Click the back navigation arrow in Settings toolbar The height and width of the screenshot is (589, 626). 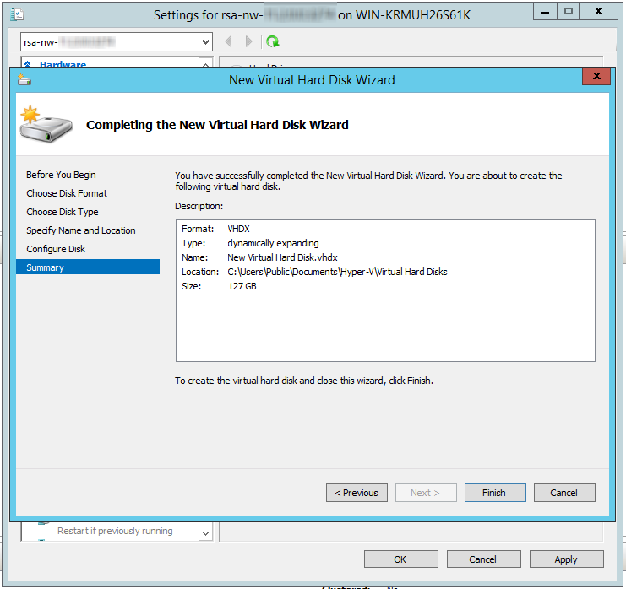(229, 41)
